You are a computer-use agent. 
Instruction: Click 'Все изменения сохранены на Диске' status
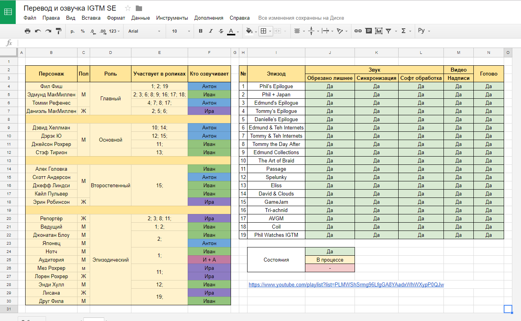[301, 18]
